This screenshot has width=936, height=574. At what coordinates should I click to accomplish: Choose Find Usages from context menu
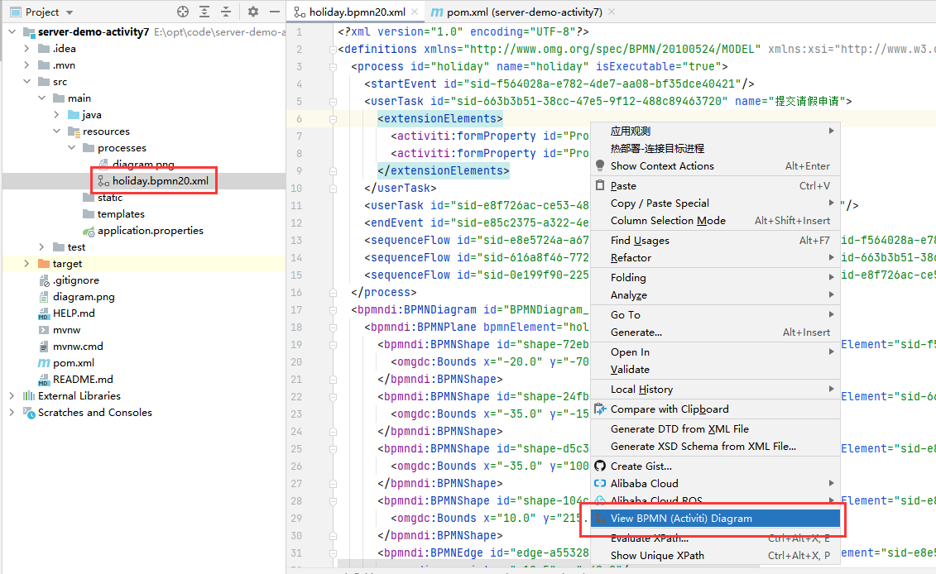715,241
